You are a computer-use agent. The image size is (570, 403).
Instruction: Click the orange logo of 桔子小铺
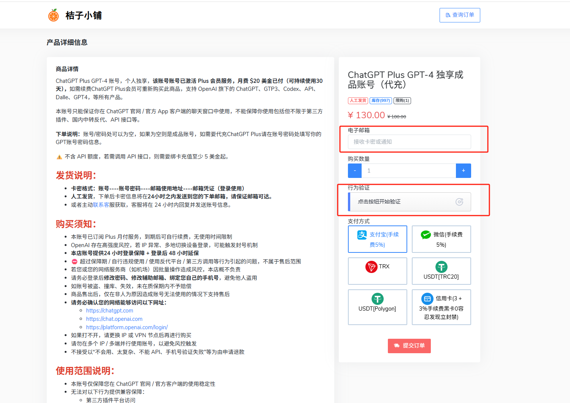coord(53,15)
